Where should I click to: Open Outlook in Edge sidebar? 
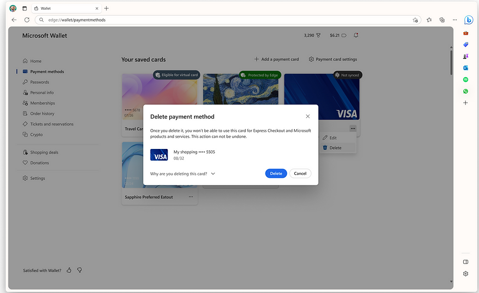pos(465,68)
